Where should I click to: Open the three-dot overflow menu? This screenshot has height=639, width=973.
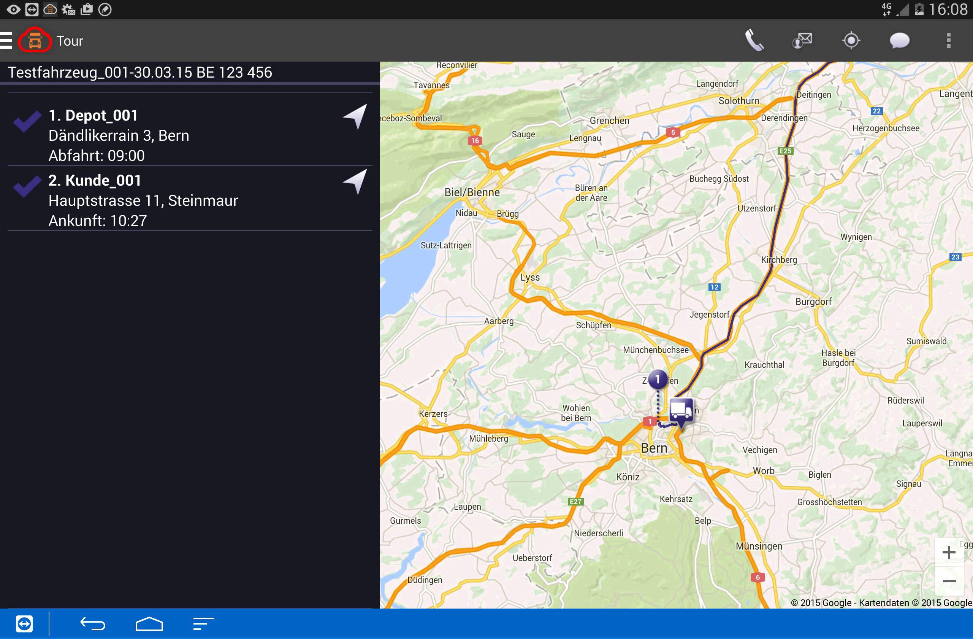pos(948,40)
